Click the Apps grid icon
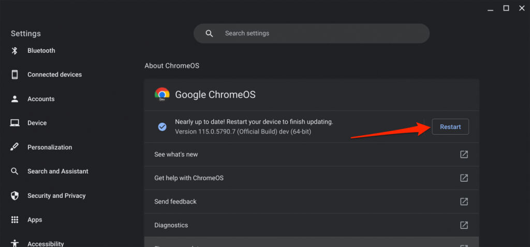The width and height of the screenshot is (530, 247). coord(15,220)
